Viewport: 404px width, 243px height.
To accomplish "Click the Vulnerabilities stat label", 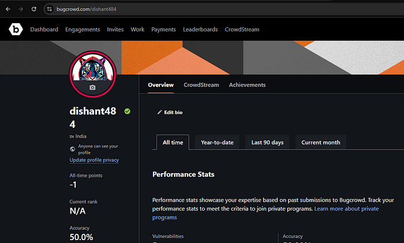I will pos(168,236).
